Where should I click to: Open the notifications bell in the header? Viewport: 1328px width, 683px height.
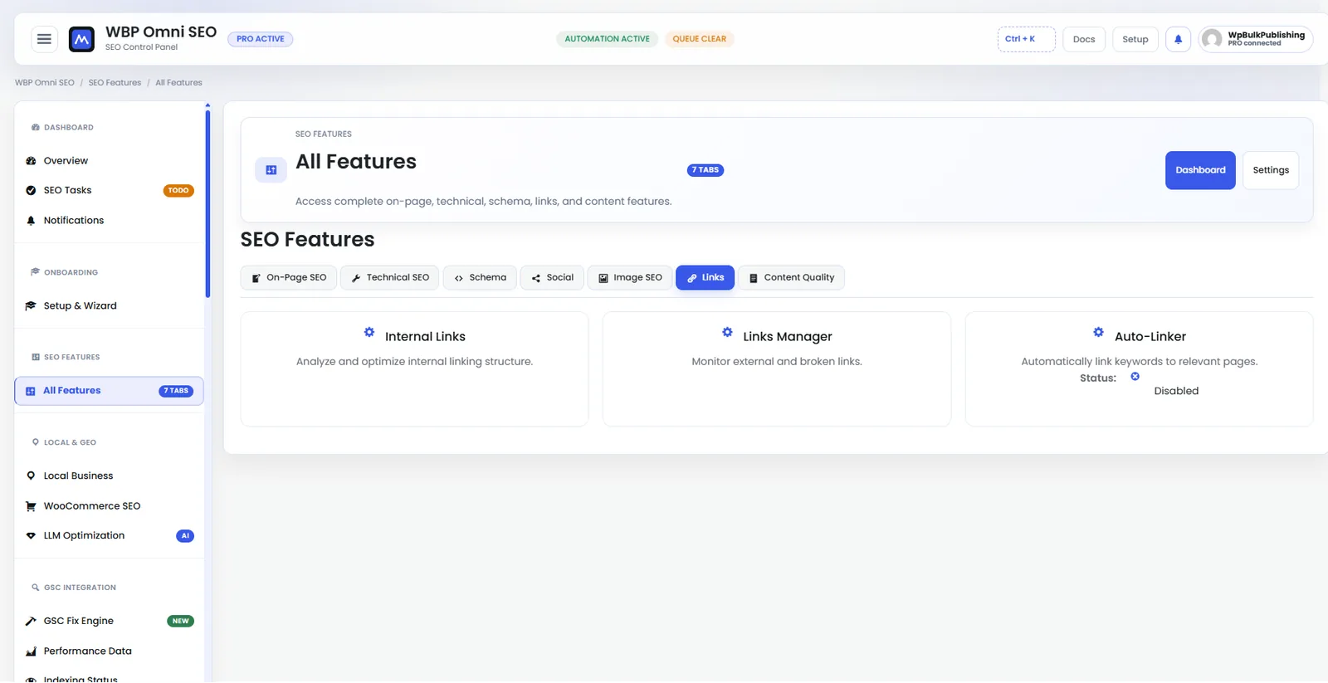click(x=1178, y=39)
